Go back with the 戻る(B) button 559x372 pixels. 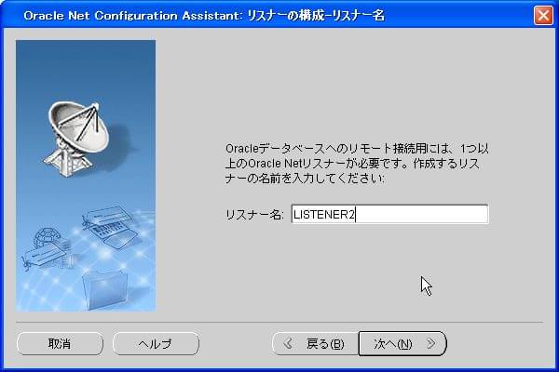(x=315, y=343)
